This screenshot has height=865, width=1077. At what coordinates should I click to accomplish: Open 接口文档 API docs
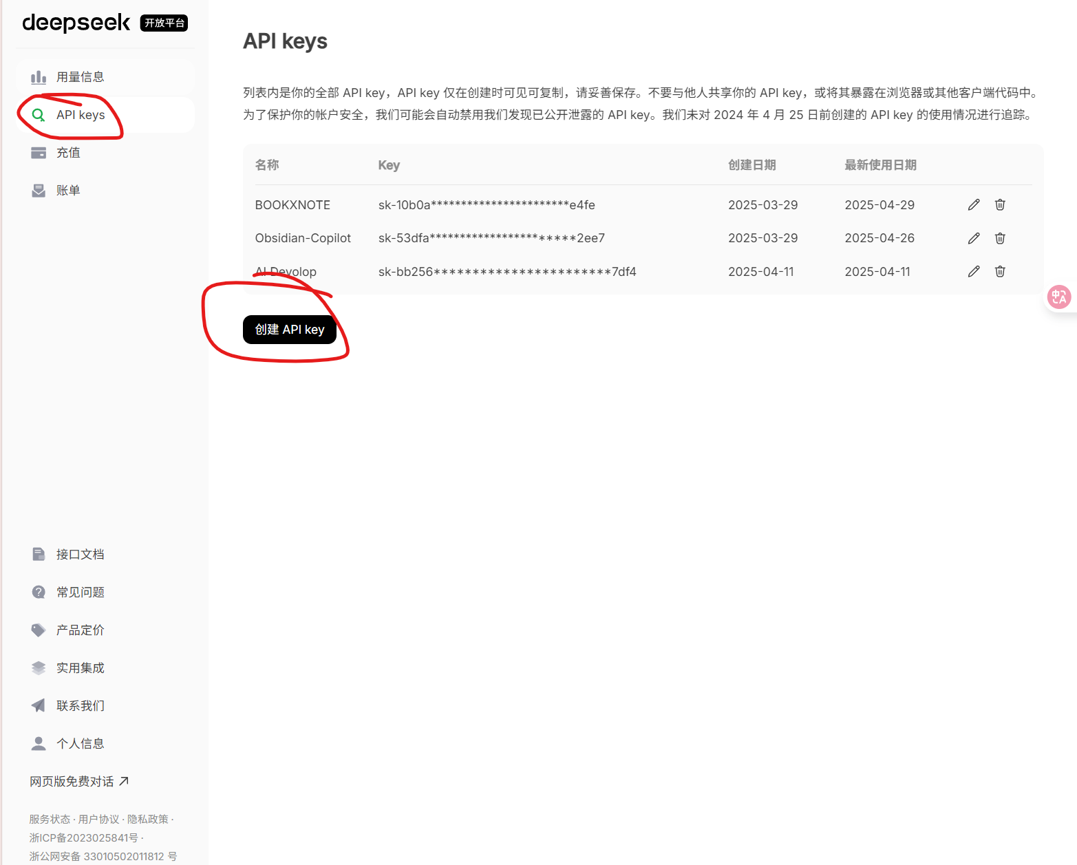(x=105, y=554)
